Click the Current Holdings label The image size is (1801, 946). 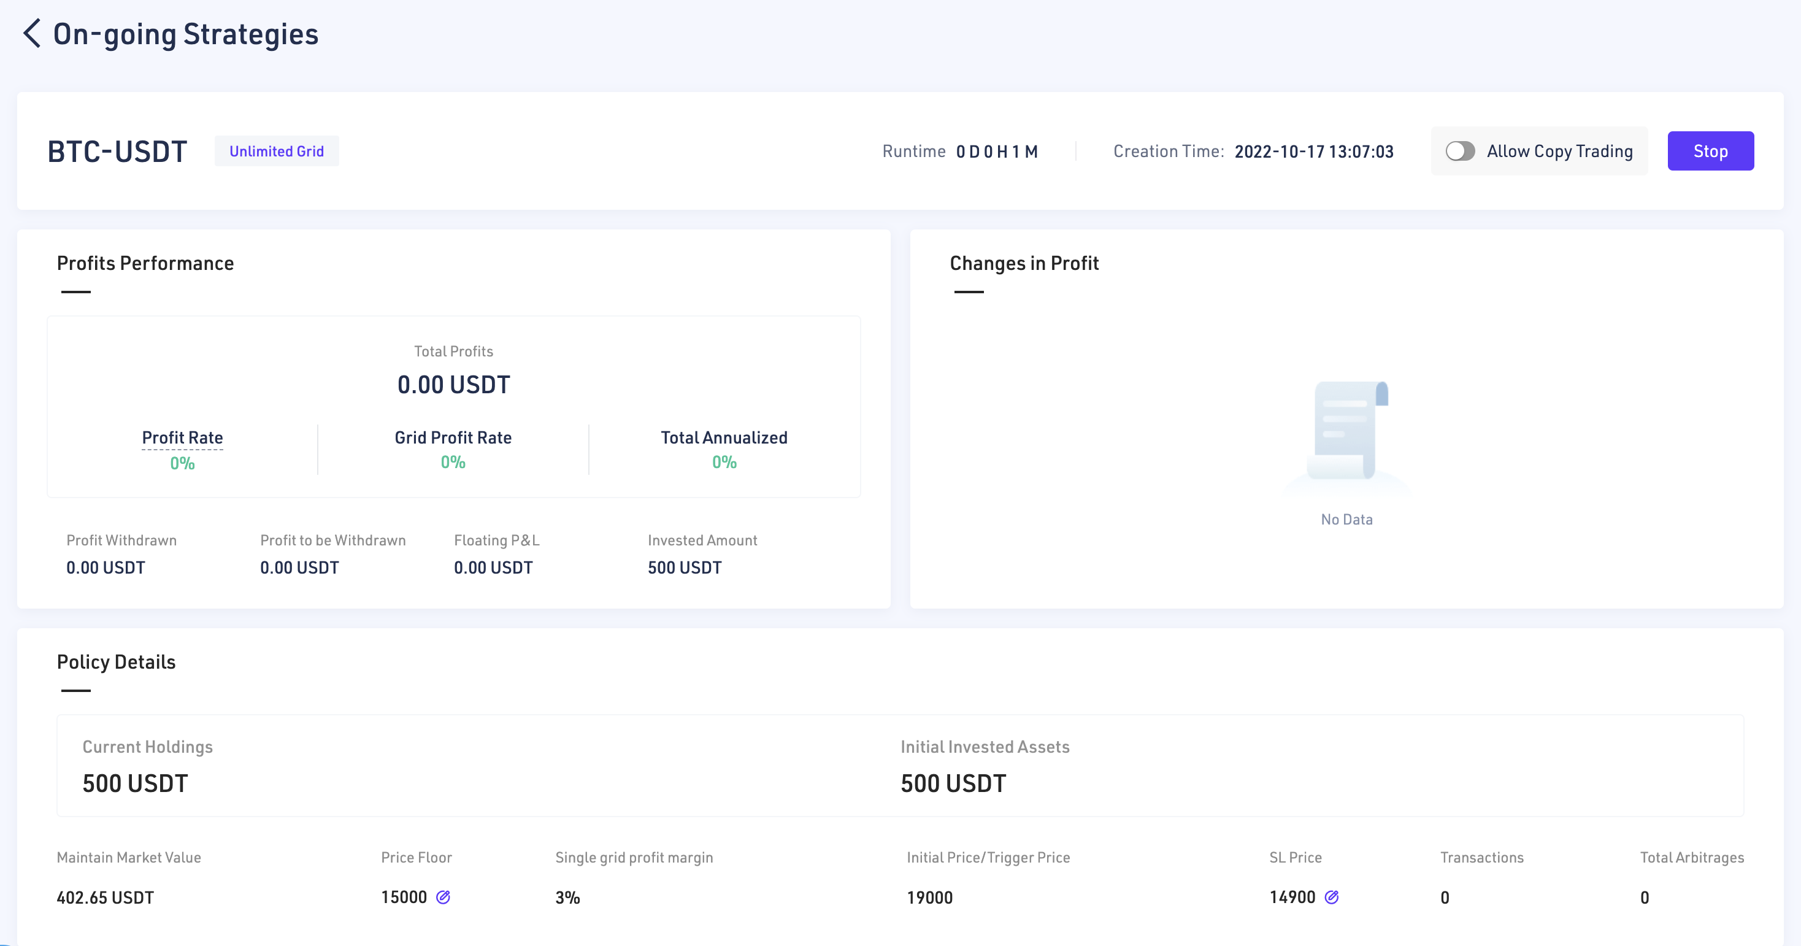(147, 747)
